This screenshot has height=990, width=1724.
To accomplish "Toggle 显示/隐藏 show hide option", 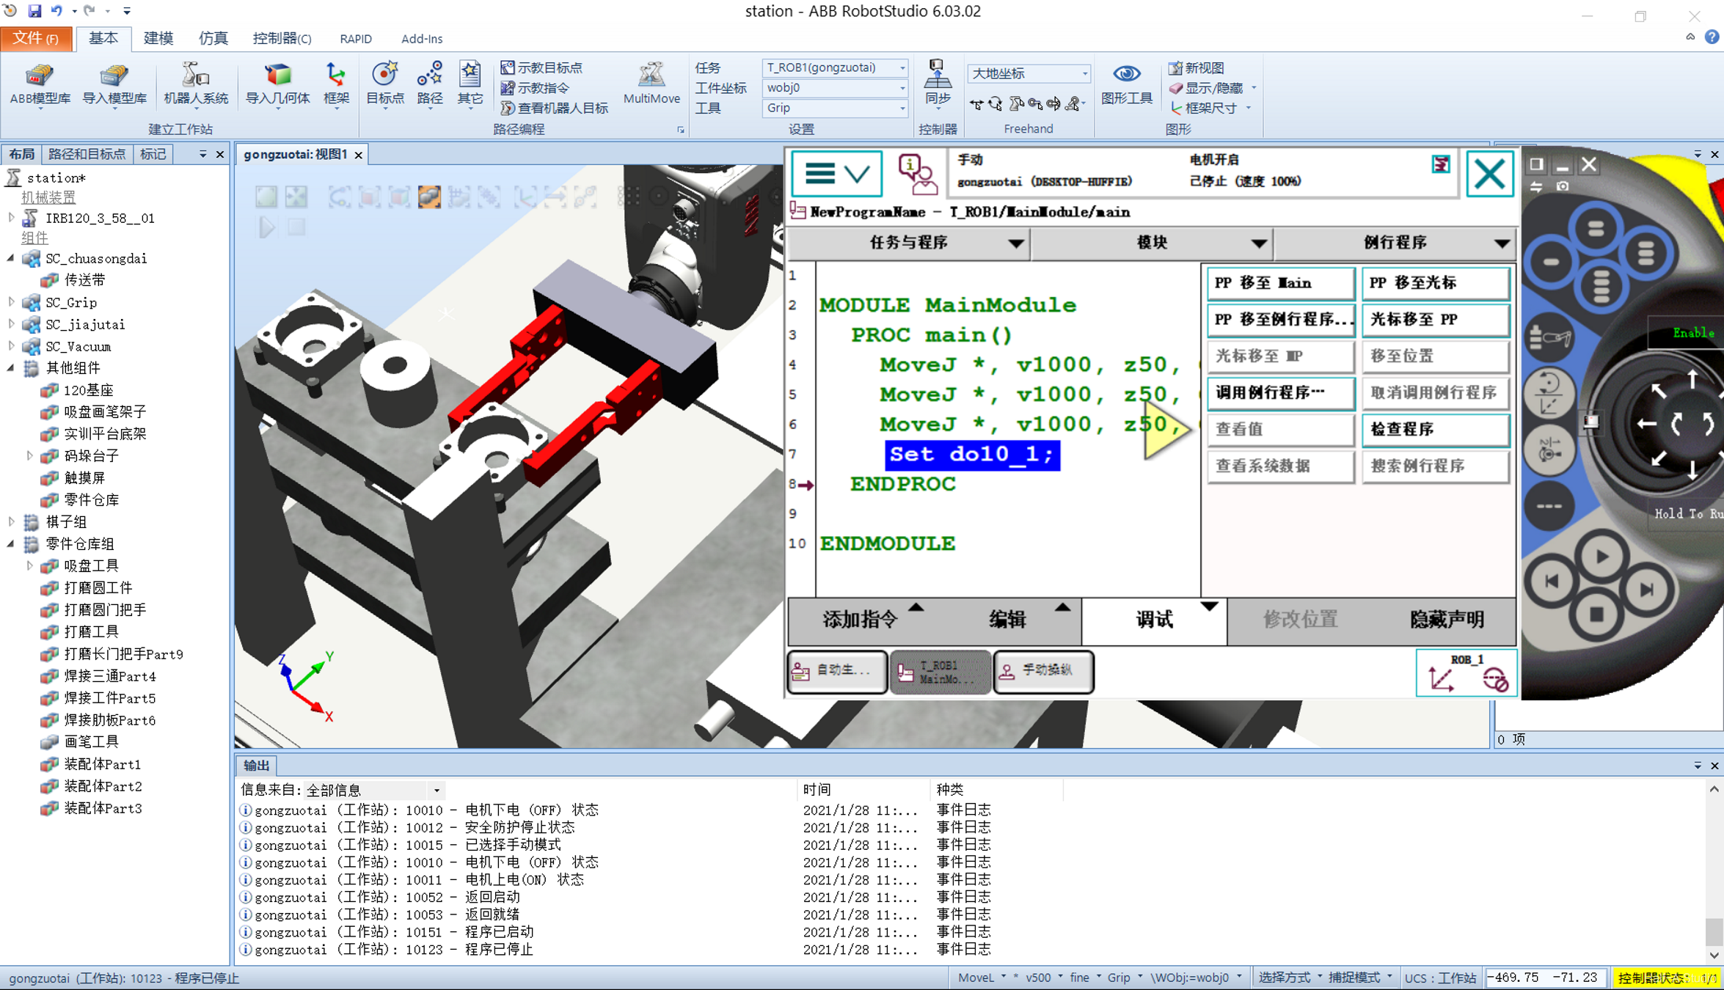I will tap(1212, 88).
